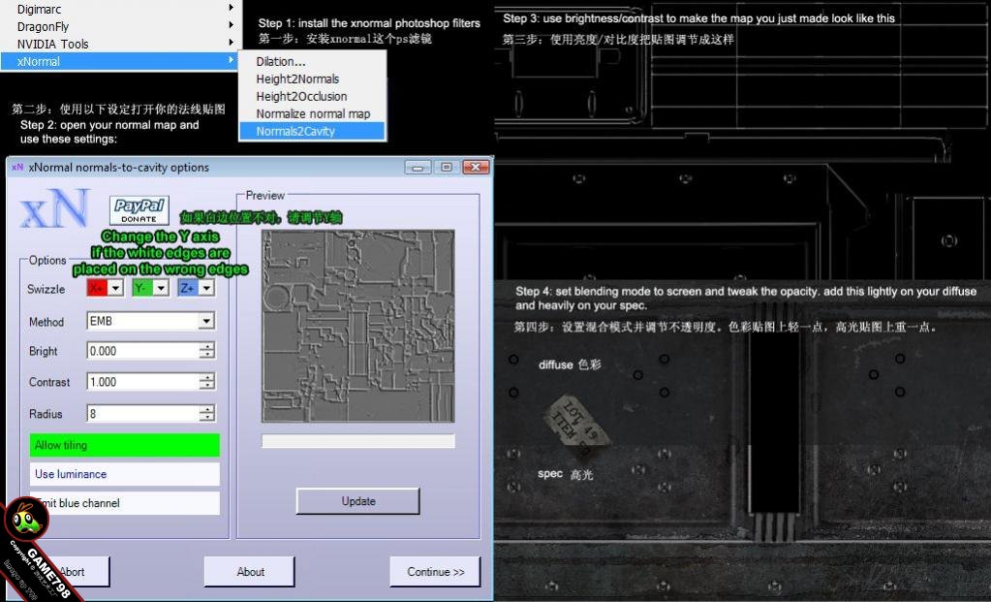Click the 'Contrast' label
Viewport: 991px width, 602px height.
pos(49,382)
